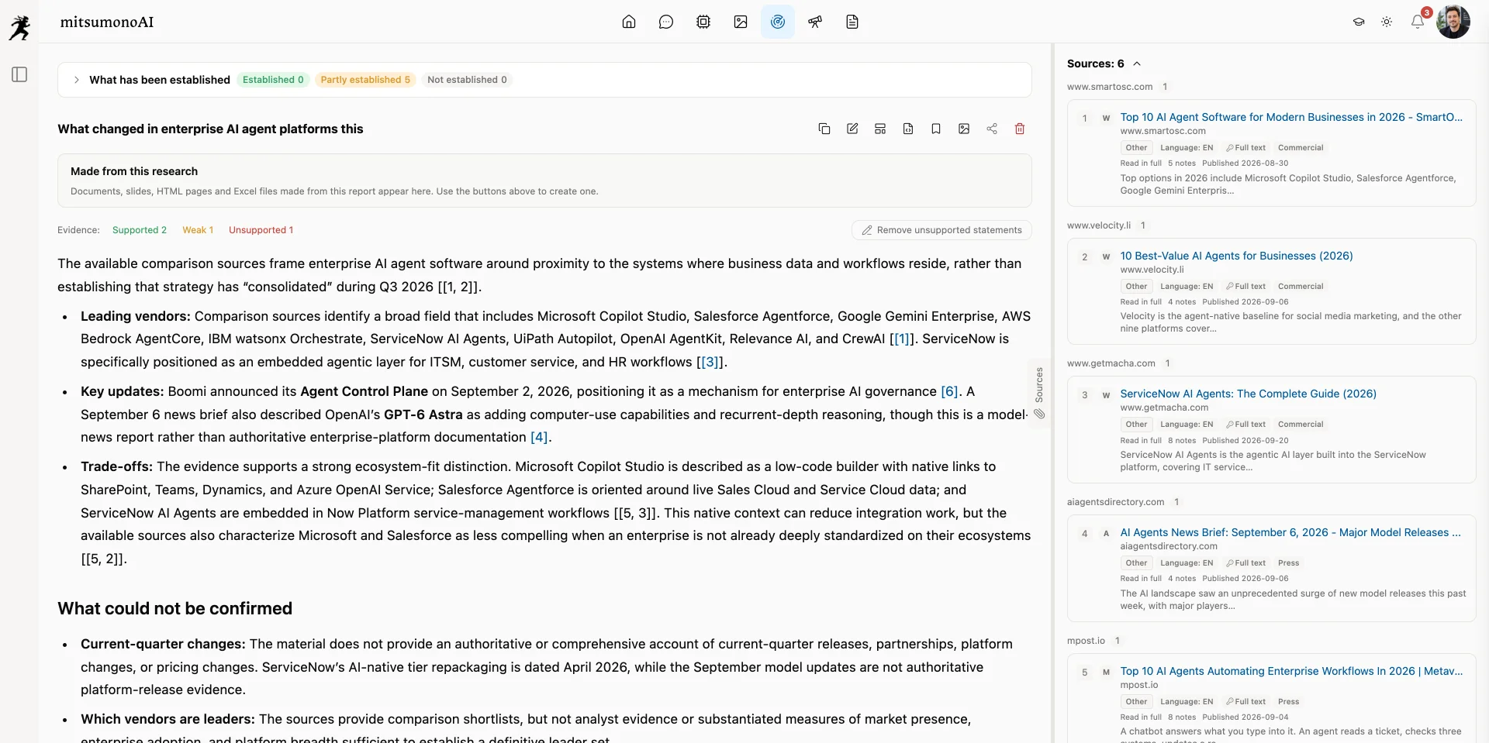The height and width of the screenshot is (743, 1489).
Task: Open citation [3] after HR workflows
Action: [x=710, y=362]
